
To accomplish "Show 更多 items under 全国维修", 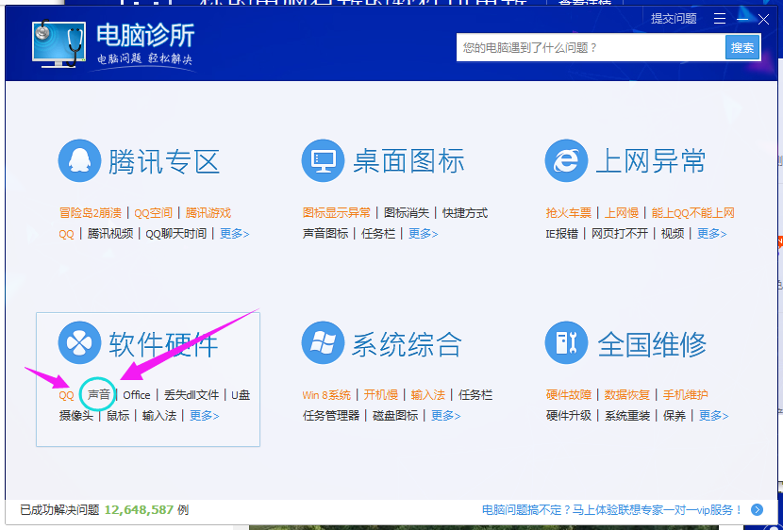I will pyautogui.click(x=713, y=416).
